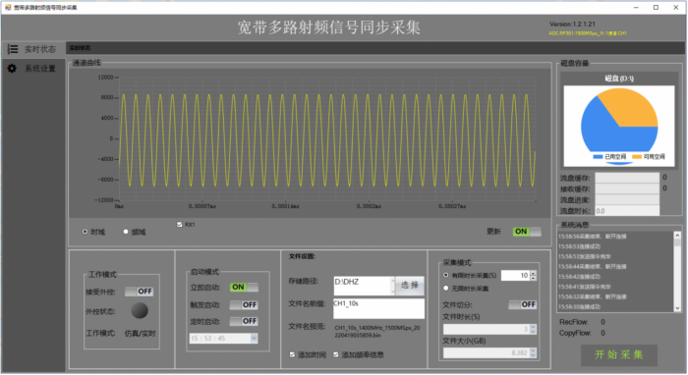The image size is (688, 375).
Task: Click the blue 已用空间 legend swatch
Action: click(598, 156)
